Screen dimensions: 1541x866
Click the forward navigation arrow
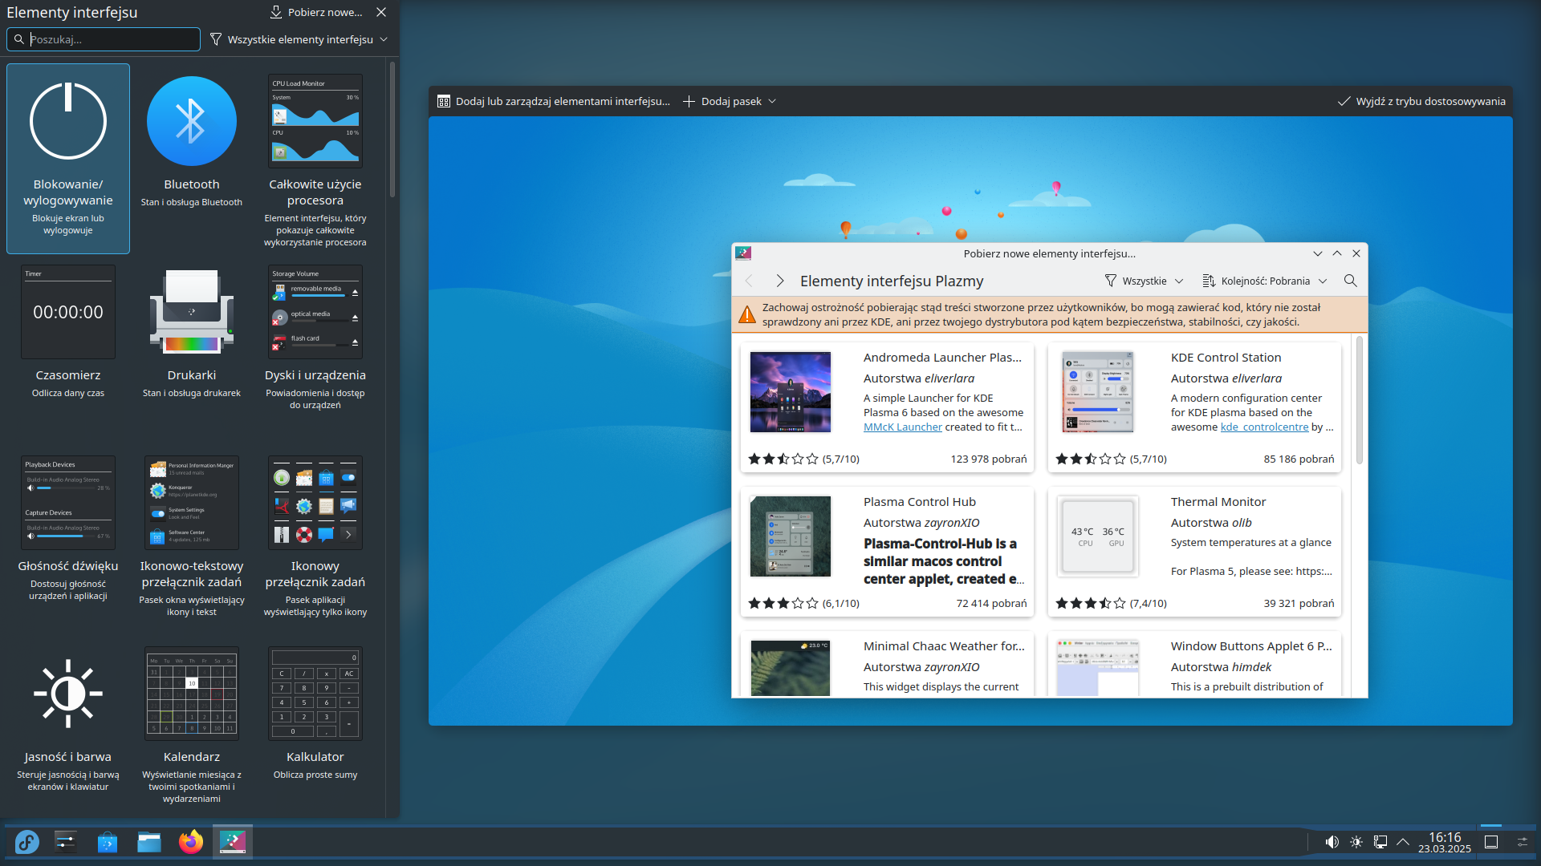point(779,281)
